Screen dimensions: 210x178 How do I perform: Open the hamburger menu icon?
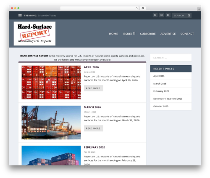tap(20, 16)
